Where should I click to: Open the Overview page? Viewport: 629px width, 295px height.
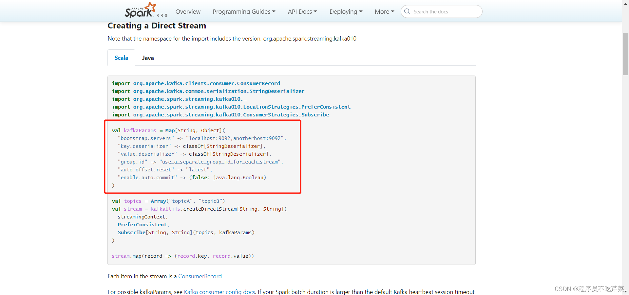[188, 11]
